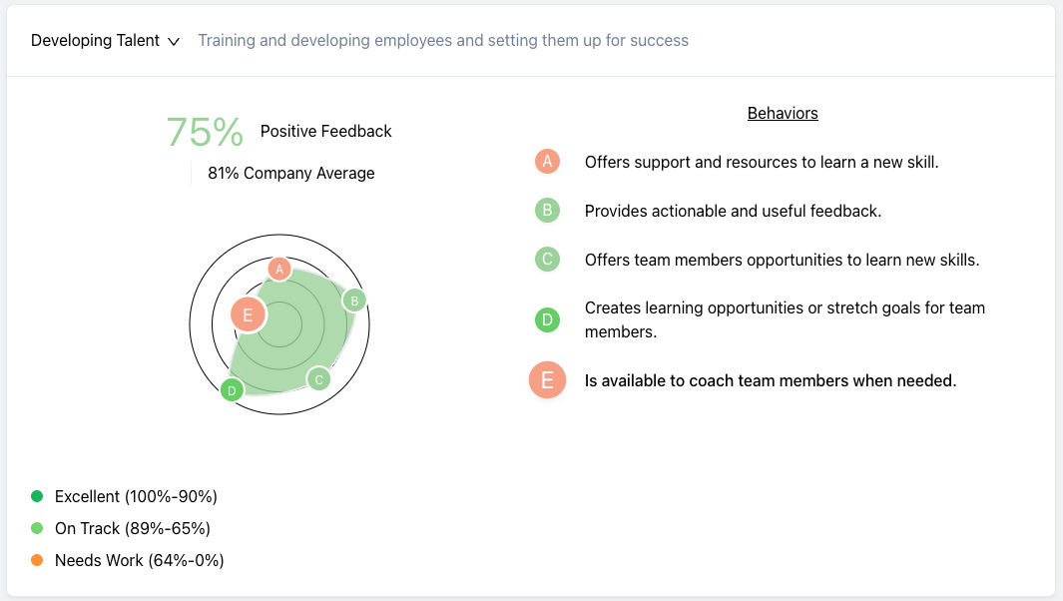Toggle the Excellent legend indicator
Image resolution: width=1063 pixels, height=601 pixels.
pos(37,496)
